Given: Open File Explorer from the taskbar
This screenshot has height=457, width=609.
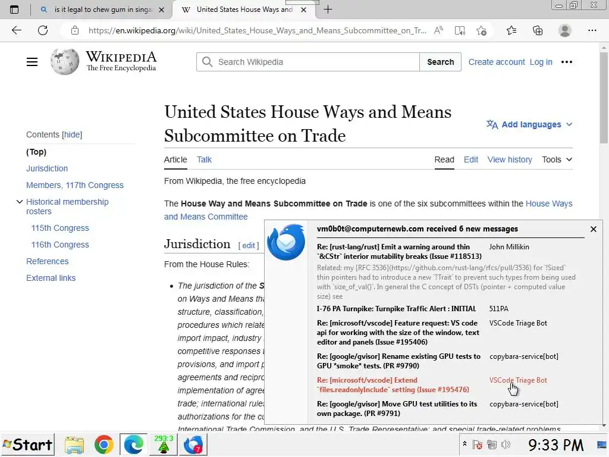Looking at the screenshot, I should [74, 445].
